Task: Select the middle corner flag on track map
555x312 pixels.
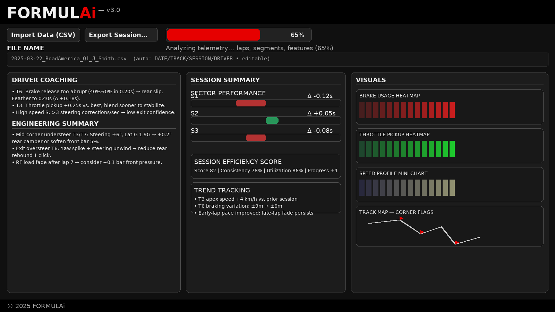Action: (422, 232)
